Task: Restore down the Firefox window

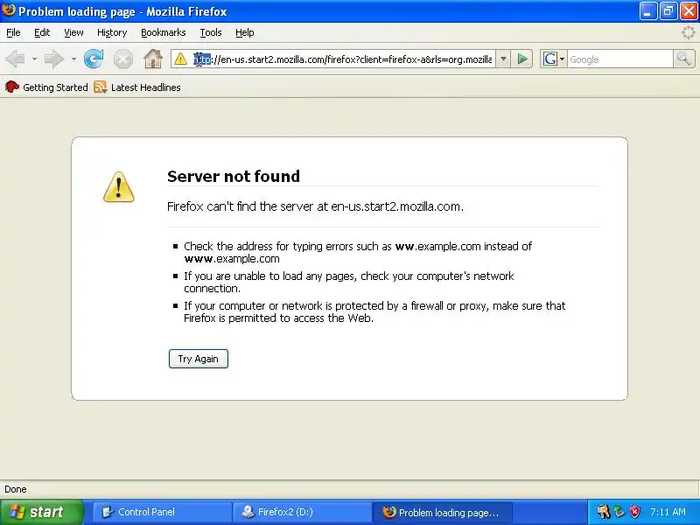Action: 668,11
